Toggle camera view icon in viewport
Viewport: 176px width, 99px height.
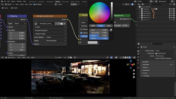[x=134, y=77]
